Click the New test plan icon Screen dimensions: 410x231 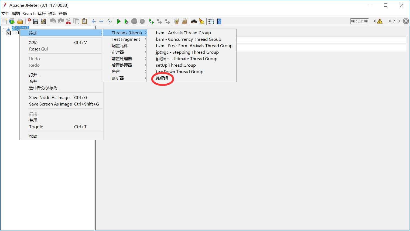pyautogui.click(x=4, y=21)
